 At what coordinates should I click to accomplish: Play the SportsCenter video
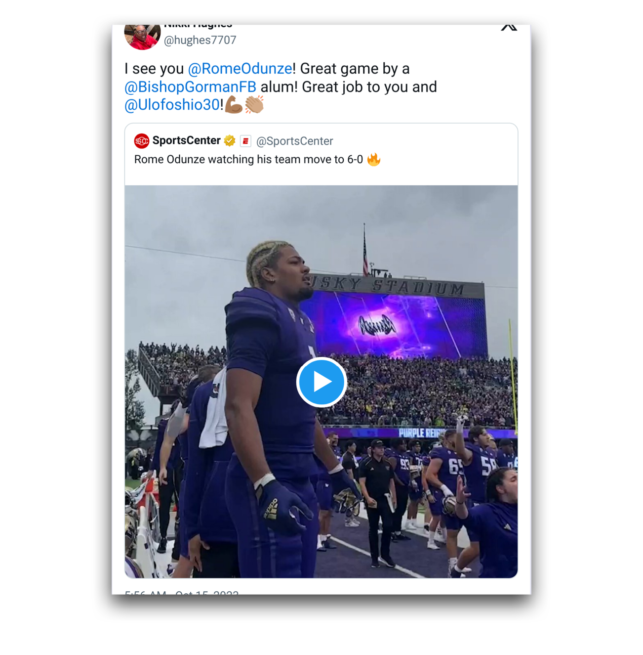coord(321,382)
